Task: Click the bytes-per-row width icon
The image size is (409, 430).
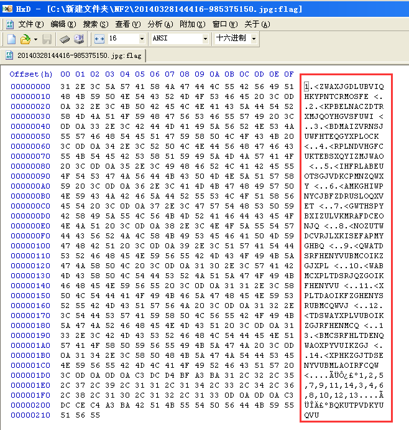Action: (x=99, y=39)
